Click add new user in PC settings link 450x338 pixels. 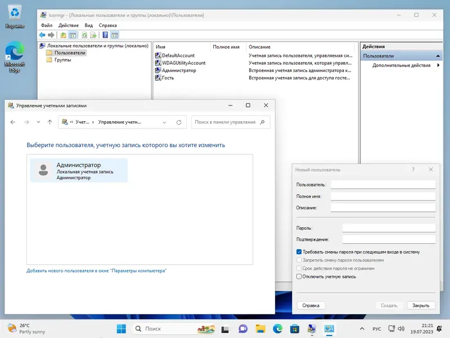coord(96,271)
